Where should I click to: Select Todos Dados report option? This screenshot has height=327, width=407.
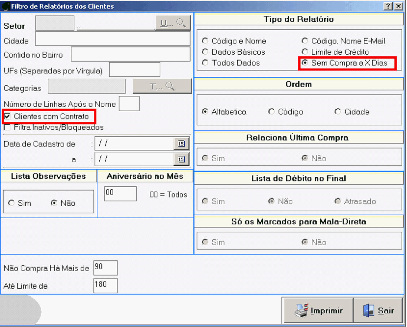point(205,63)
